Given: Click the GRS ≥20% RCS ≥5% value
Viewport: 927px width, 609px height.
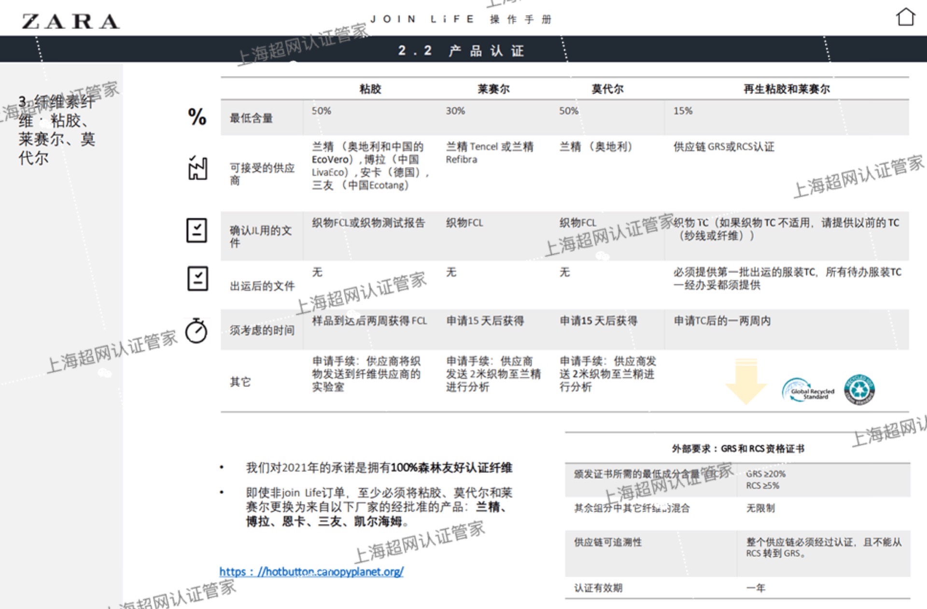Looking at the screenshot, I should (x=766, y=480).
